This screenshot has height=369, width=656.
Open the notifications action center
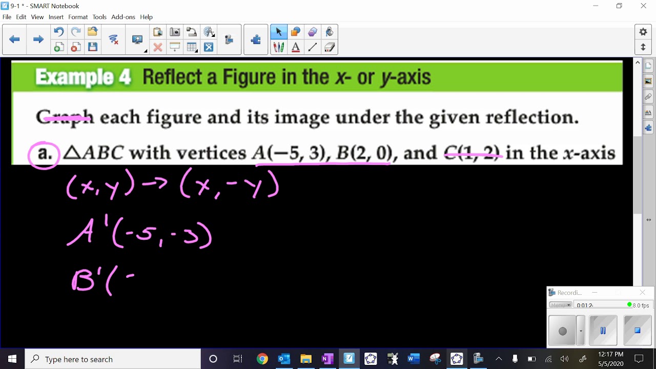click(x=639, y=359)
